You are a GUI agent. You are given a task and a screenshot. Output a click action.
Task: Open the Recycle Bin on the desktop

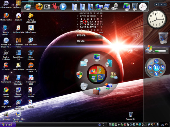click(131, 115)
